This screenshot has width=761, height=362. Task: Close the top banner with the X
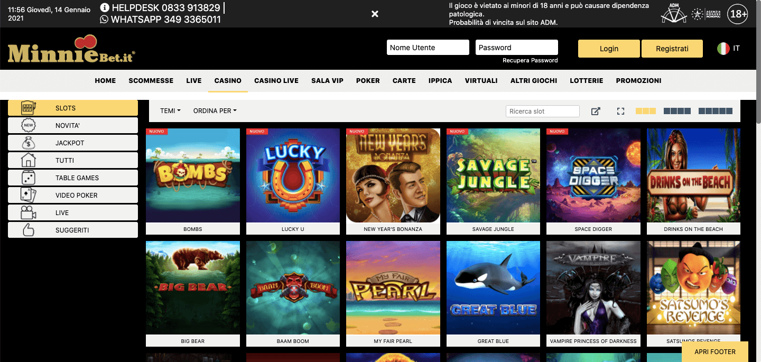375,14
